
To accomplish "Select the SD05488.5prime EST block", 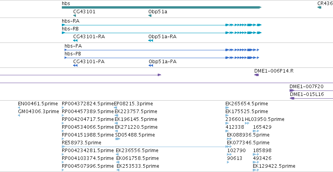I will pos(118,139).
